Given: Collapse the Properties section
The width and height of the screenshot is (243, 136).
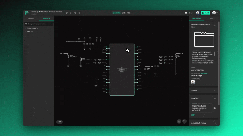Looking at the screenshot, I should [215, 98].
